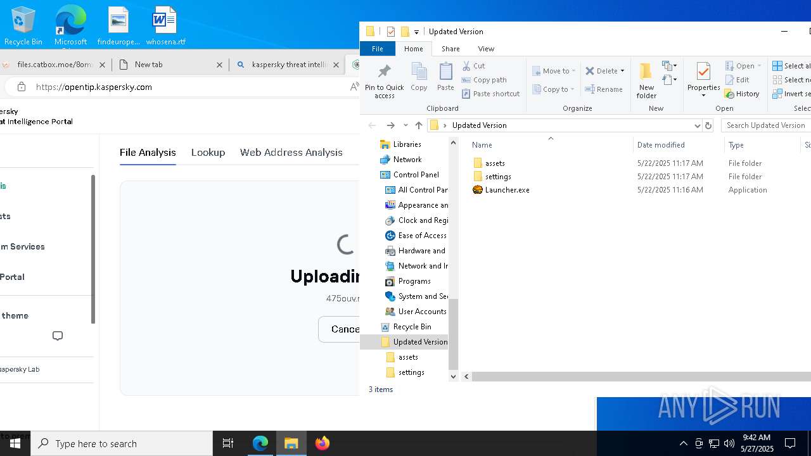Click Paste shortcut in ribbon
This screenshot has height=456, width=811.
pos(490,94)
